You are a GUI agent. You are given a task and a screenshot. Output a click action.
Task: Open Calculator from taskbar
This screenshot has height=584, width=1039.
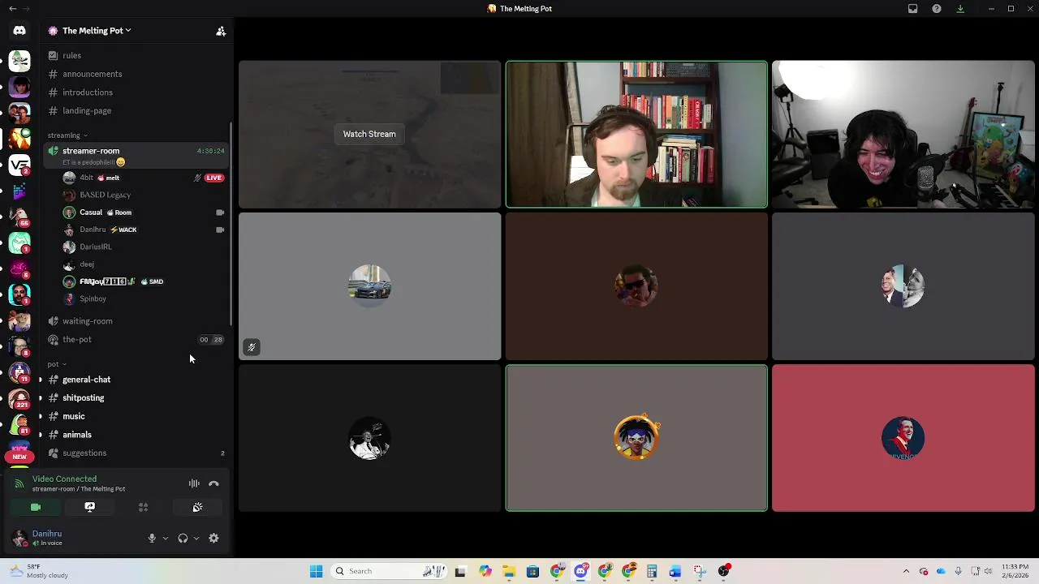pos(652,571)
